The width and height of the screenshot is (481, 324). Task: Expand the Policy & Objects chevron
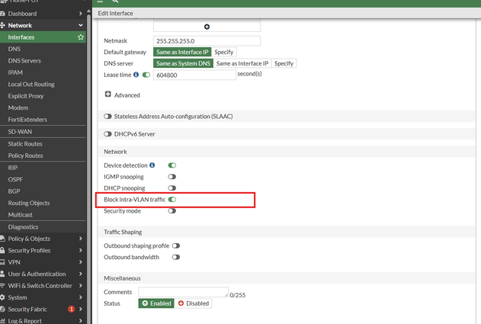80,239
